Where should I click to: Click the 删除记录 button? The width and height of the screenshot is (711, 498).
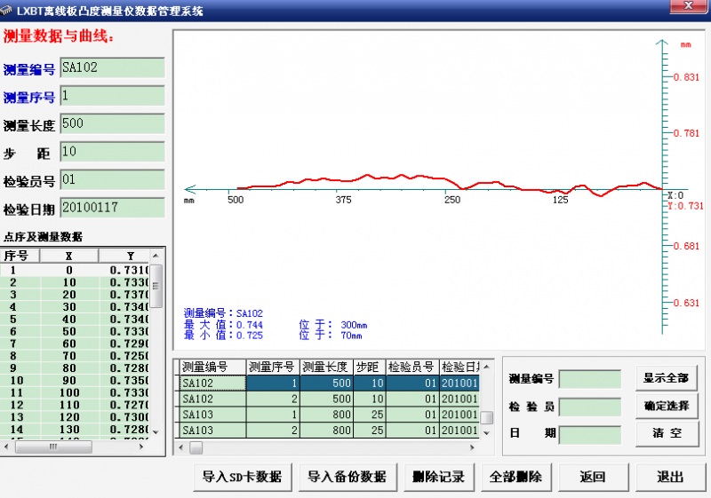(x=438, y=477)
